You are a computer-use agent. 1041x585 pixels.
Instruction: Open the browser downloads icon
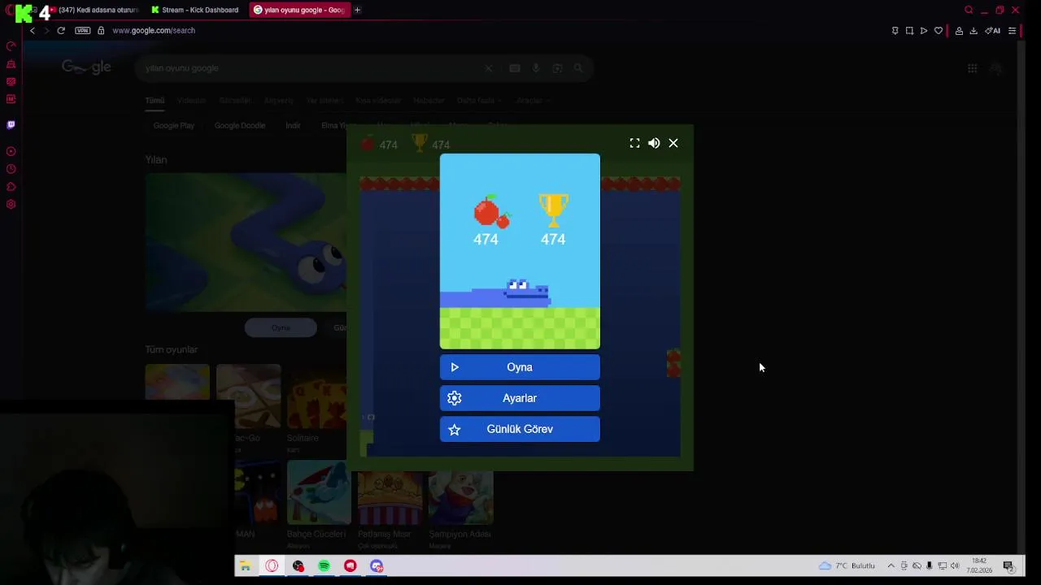(973, 31)
